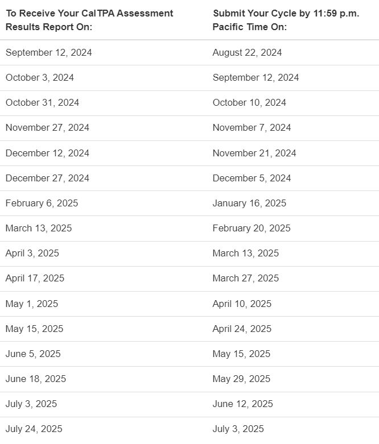The image size is (379, 444).
Task: Click the January 16, 2025 submission deadline
Action: click(249, 204)
